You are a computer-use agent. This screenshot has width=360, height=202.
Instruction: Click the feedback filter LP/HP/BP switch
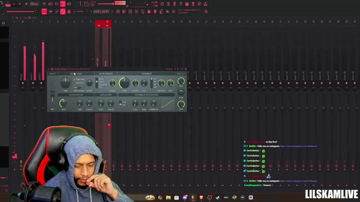point(152,83)
